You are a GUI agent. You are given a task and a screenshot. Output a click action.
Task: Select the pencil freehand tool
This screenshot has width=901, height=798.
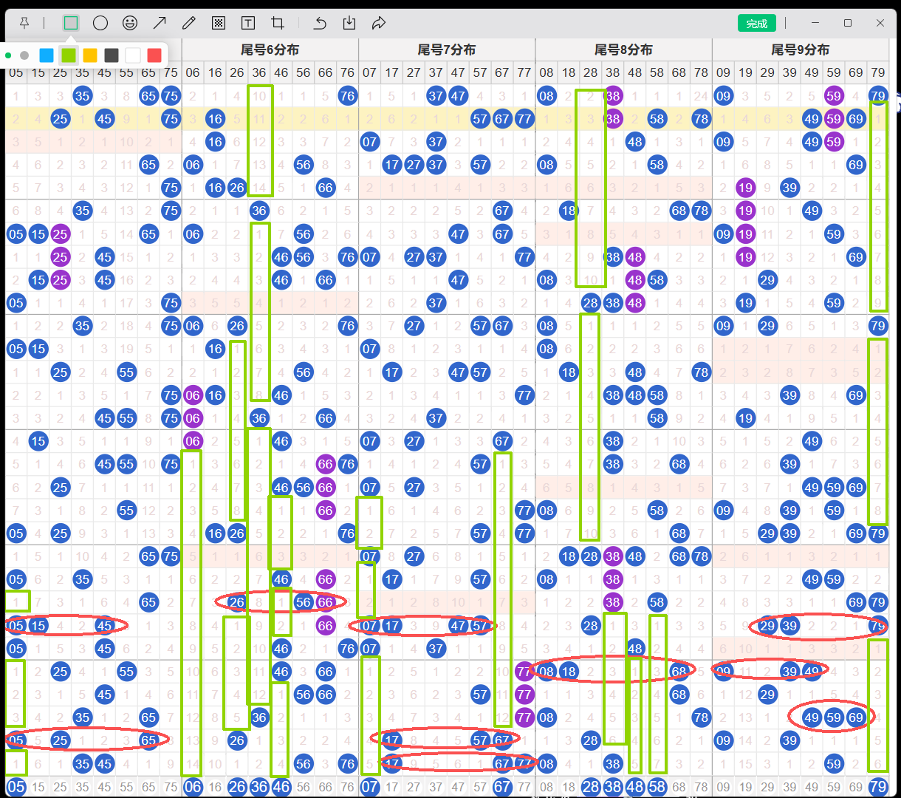[x=189, y=24]
